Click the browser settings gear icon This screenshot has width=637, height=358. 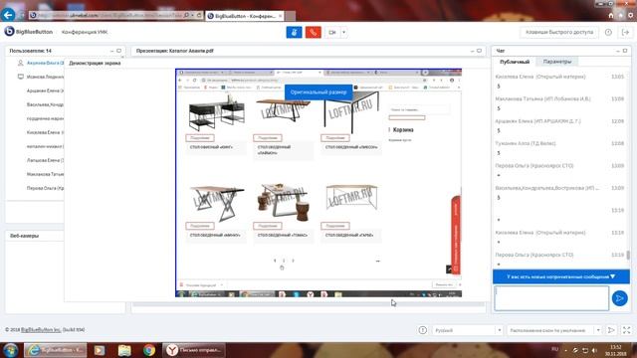[630, 16]
